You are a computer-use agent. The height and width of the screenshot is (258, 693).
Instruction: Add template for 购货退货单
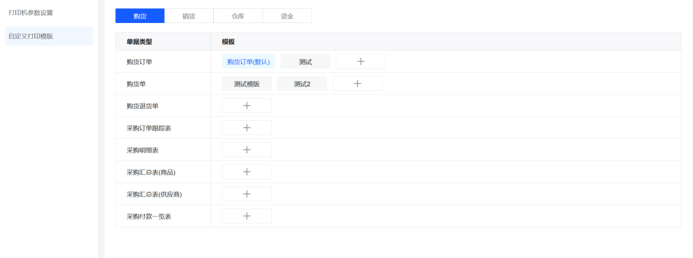[x=246, y=106]
